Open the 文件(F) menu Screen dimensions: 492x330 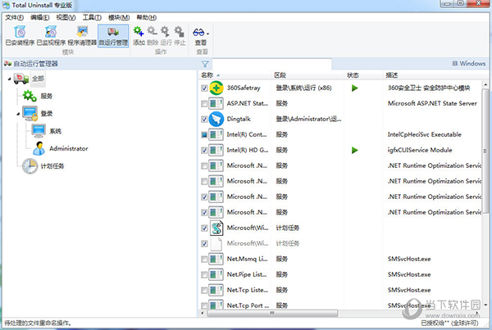(x=15, y=17)
